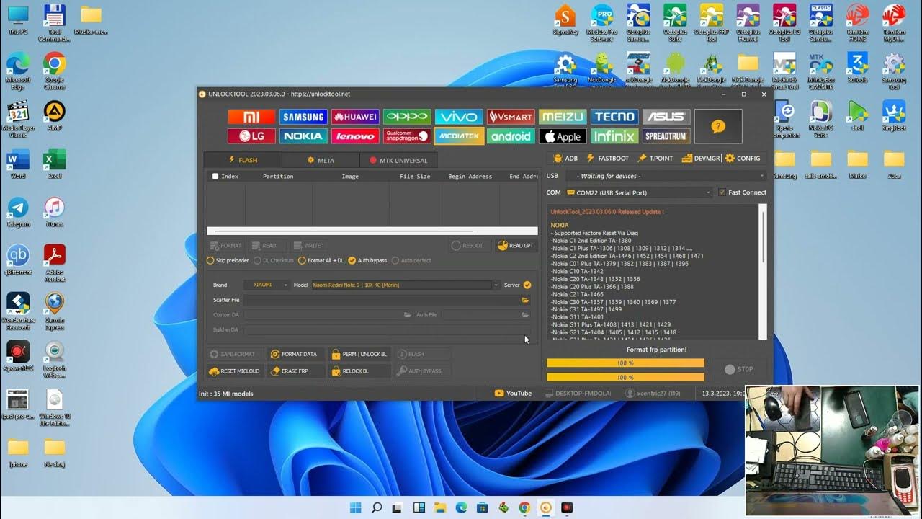Viewport: 922px width, 519px height.
Task: Toggle DL Checksum option
Action: click(274, 260)
